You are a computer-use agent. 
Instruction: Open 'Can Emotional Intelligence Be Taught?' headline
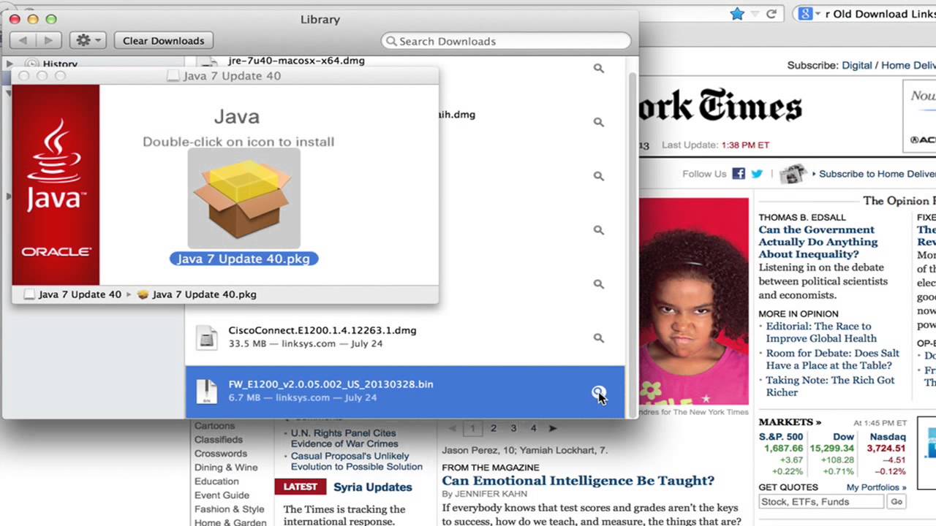click(578, 481)
